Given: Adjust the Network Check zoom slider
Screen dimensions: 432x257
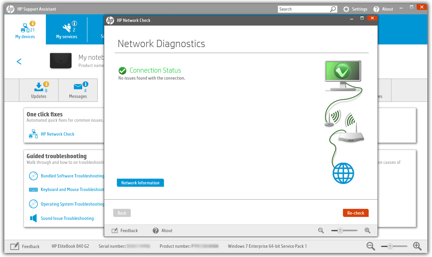Looking at the screenshot, I should point(340,230).
